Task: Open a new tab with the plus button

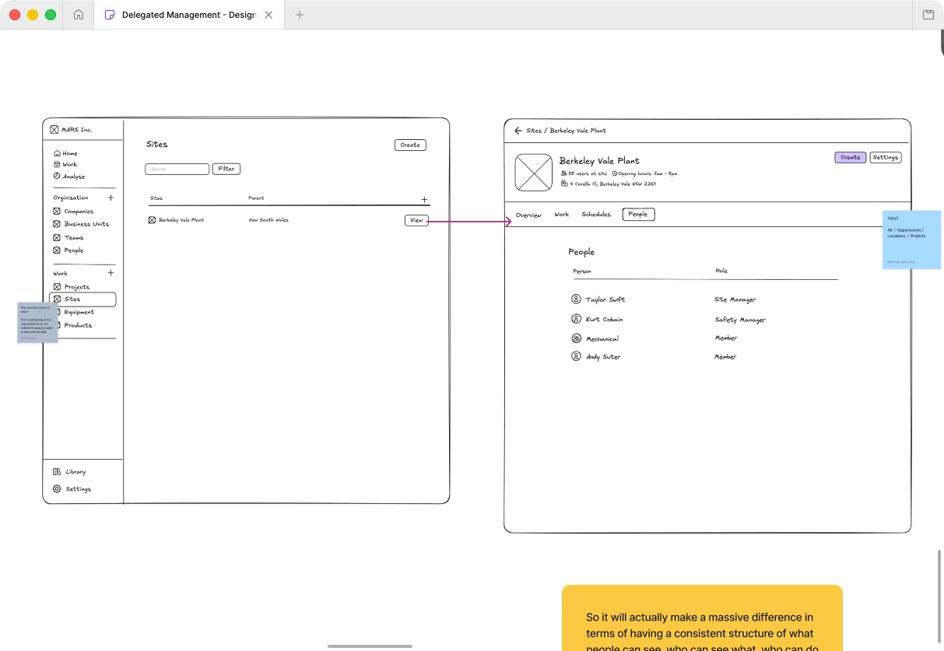Action: (x=300, y=15)
